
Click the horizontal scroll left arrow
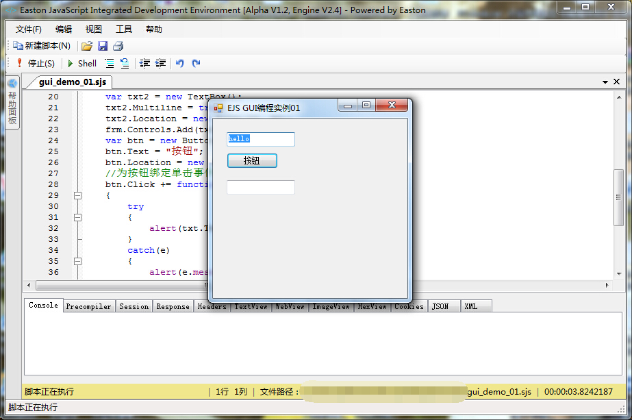29,285
